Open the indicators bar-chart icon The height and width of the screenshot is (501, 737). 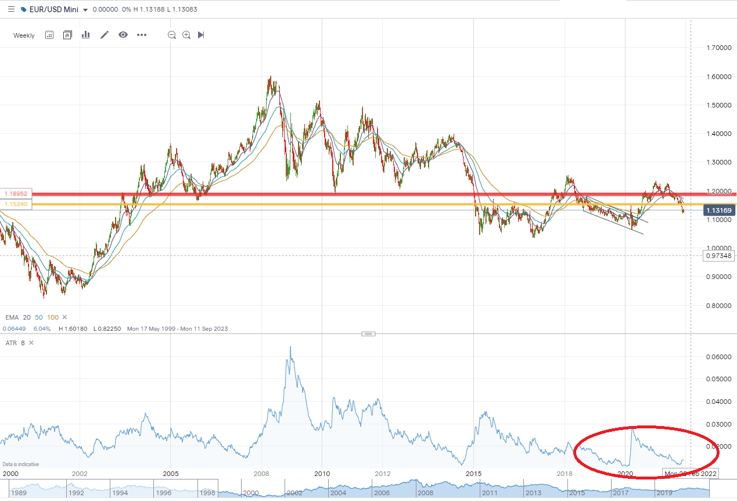[86, 35]
